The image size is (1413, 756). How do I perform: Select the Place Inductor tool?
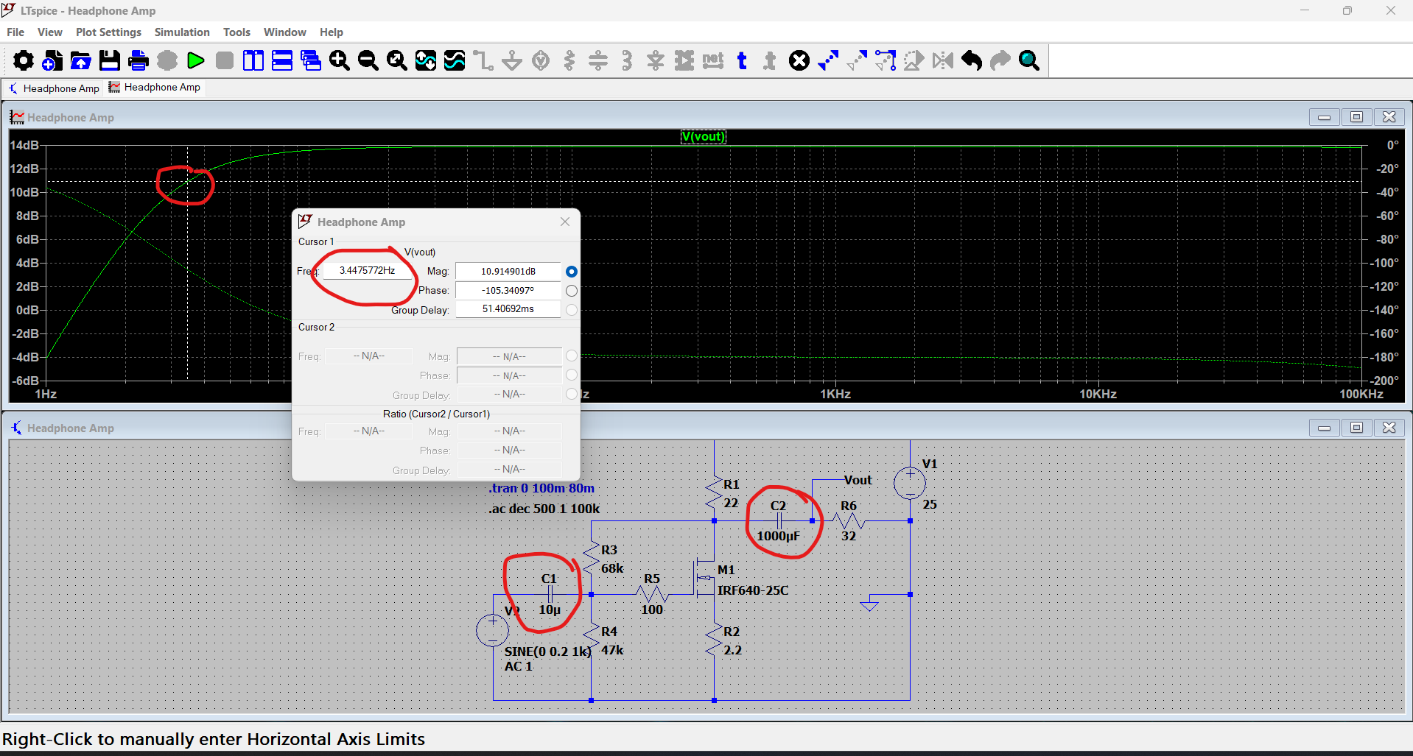627,60
